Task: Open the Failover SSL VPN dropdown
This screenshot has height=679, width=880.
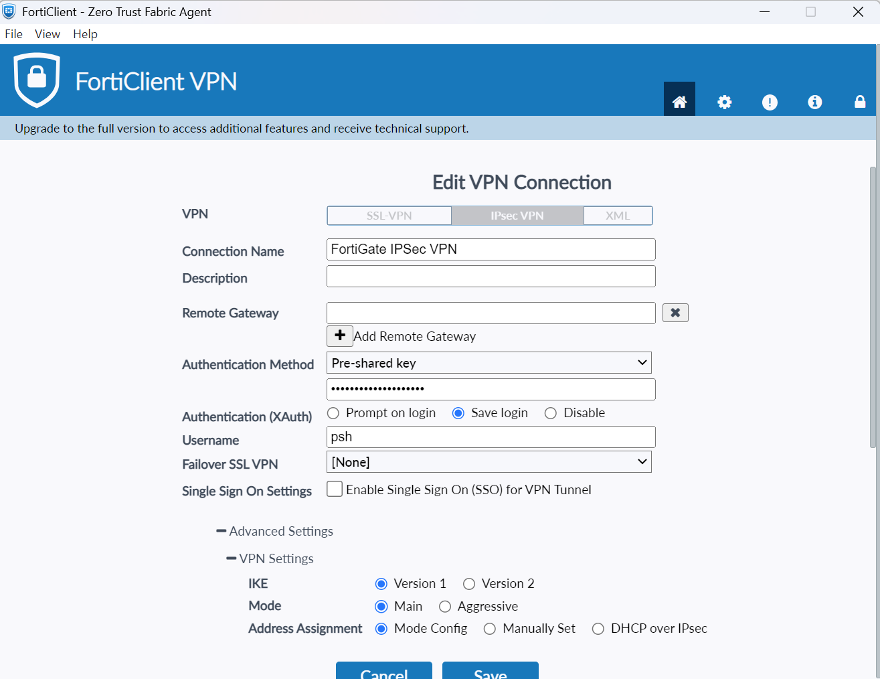Action: coord(489,462)
